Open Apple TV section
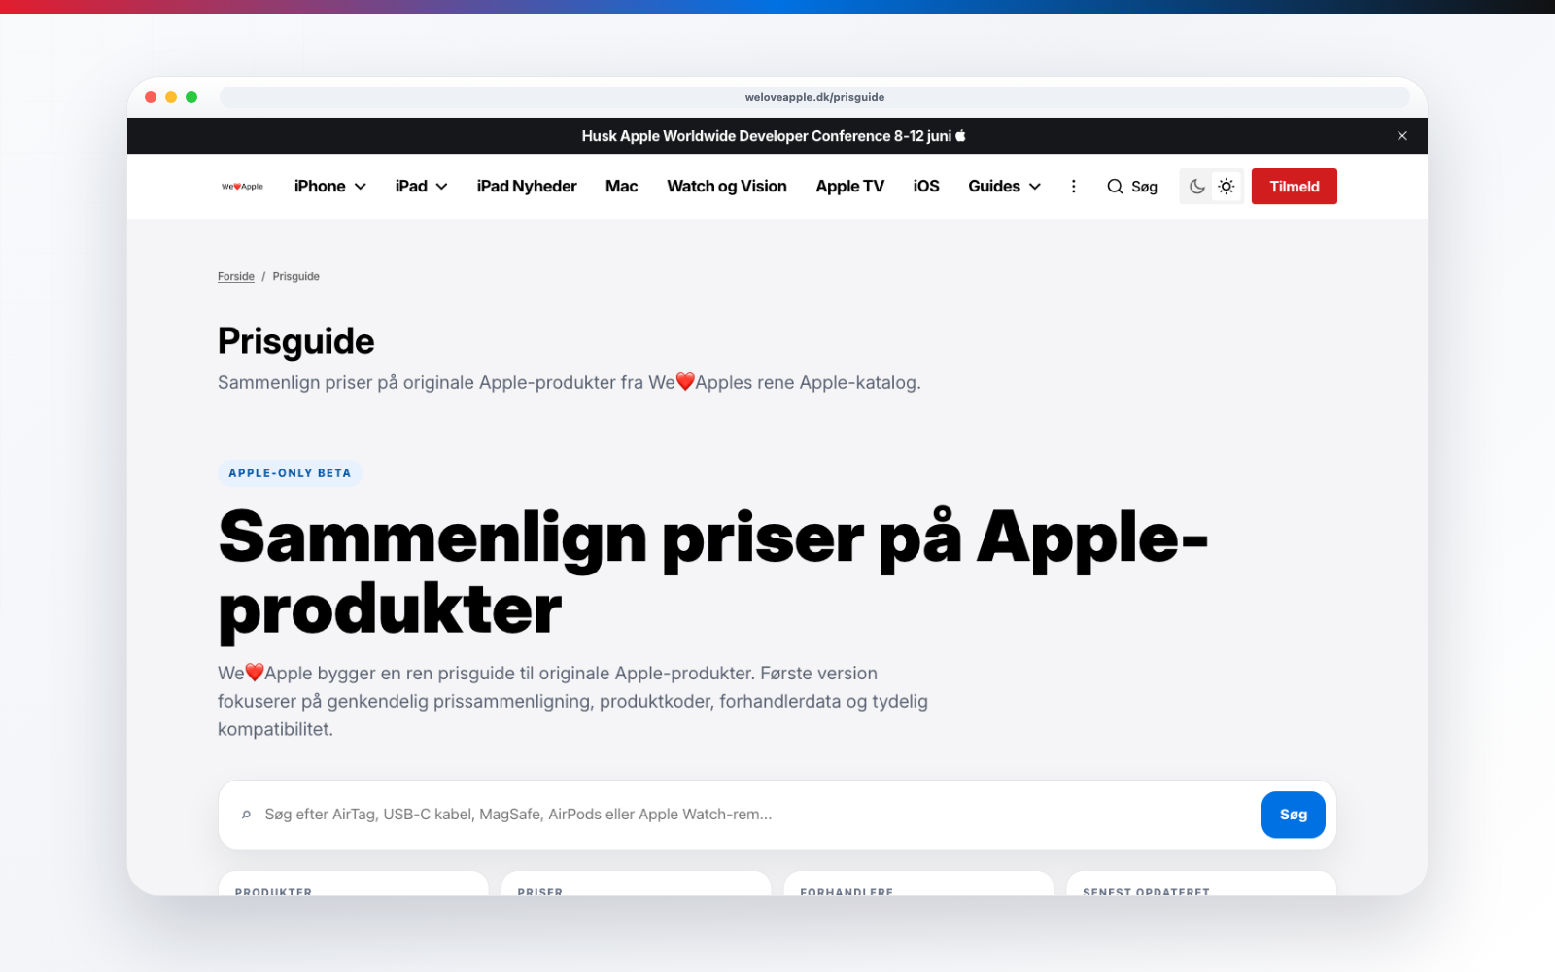 (849, 187)
